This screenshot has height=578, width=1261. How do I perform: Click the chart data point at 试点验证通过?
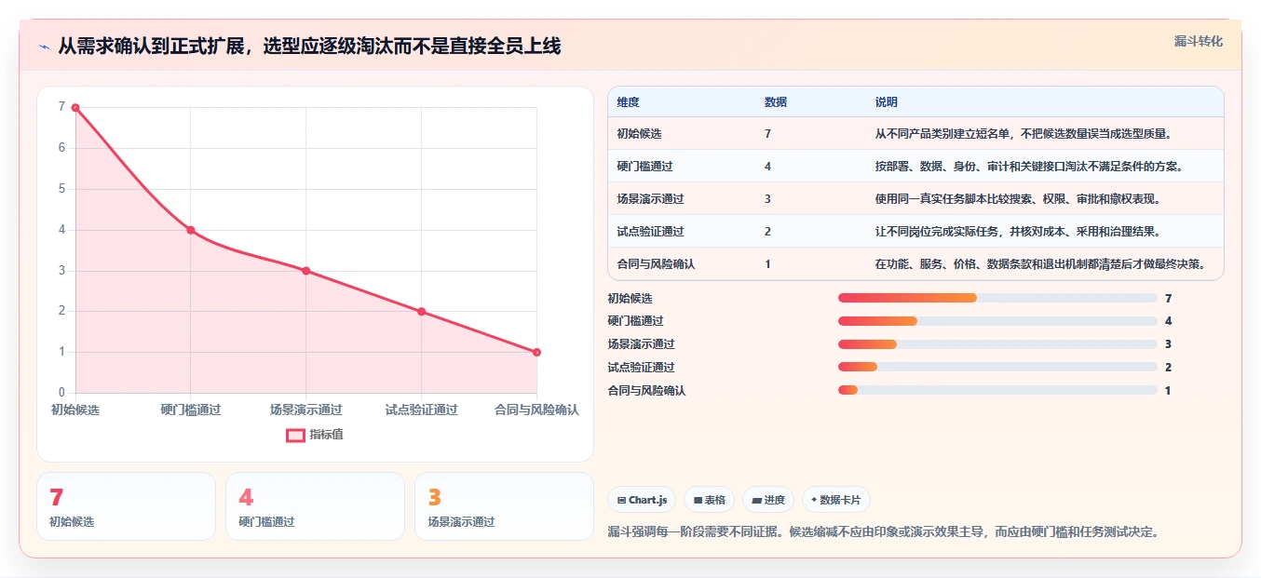click(x=421, y=311)
